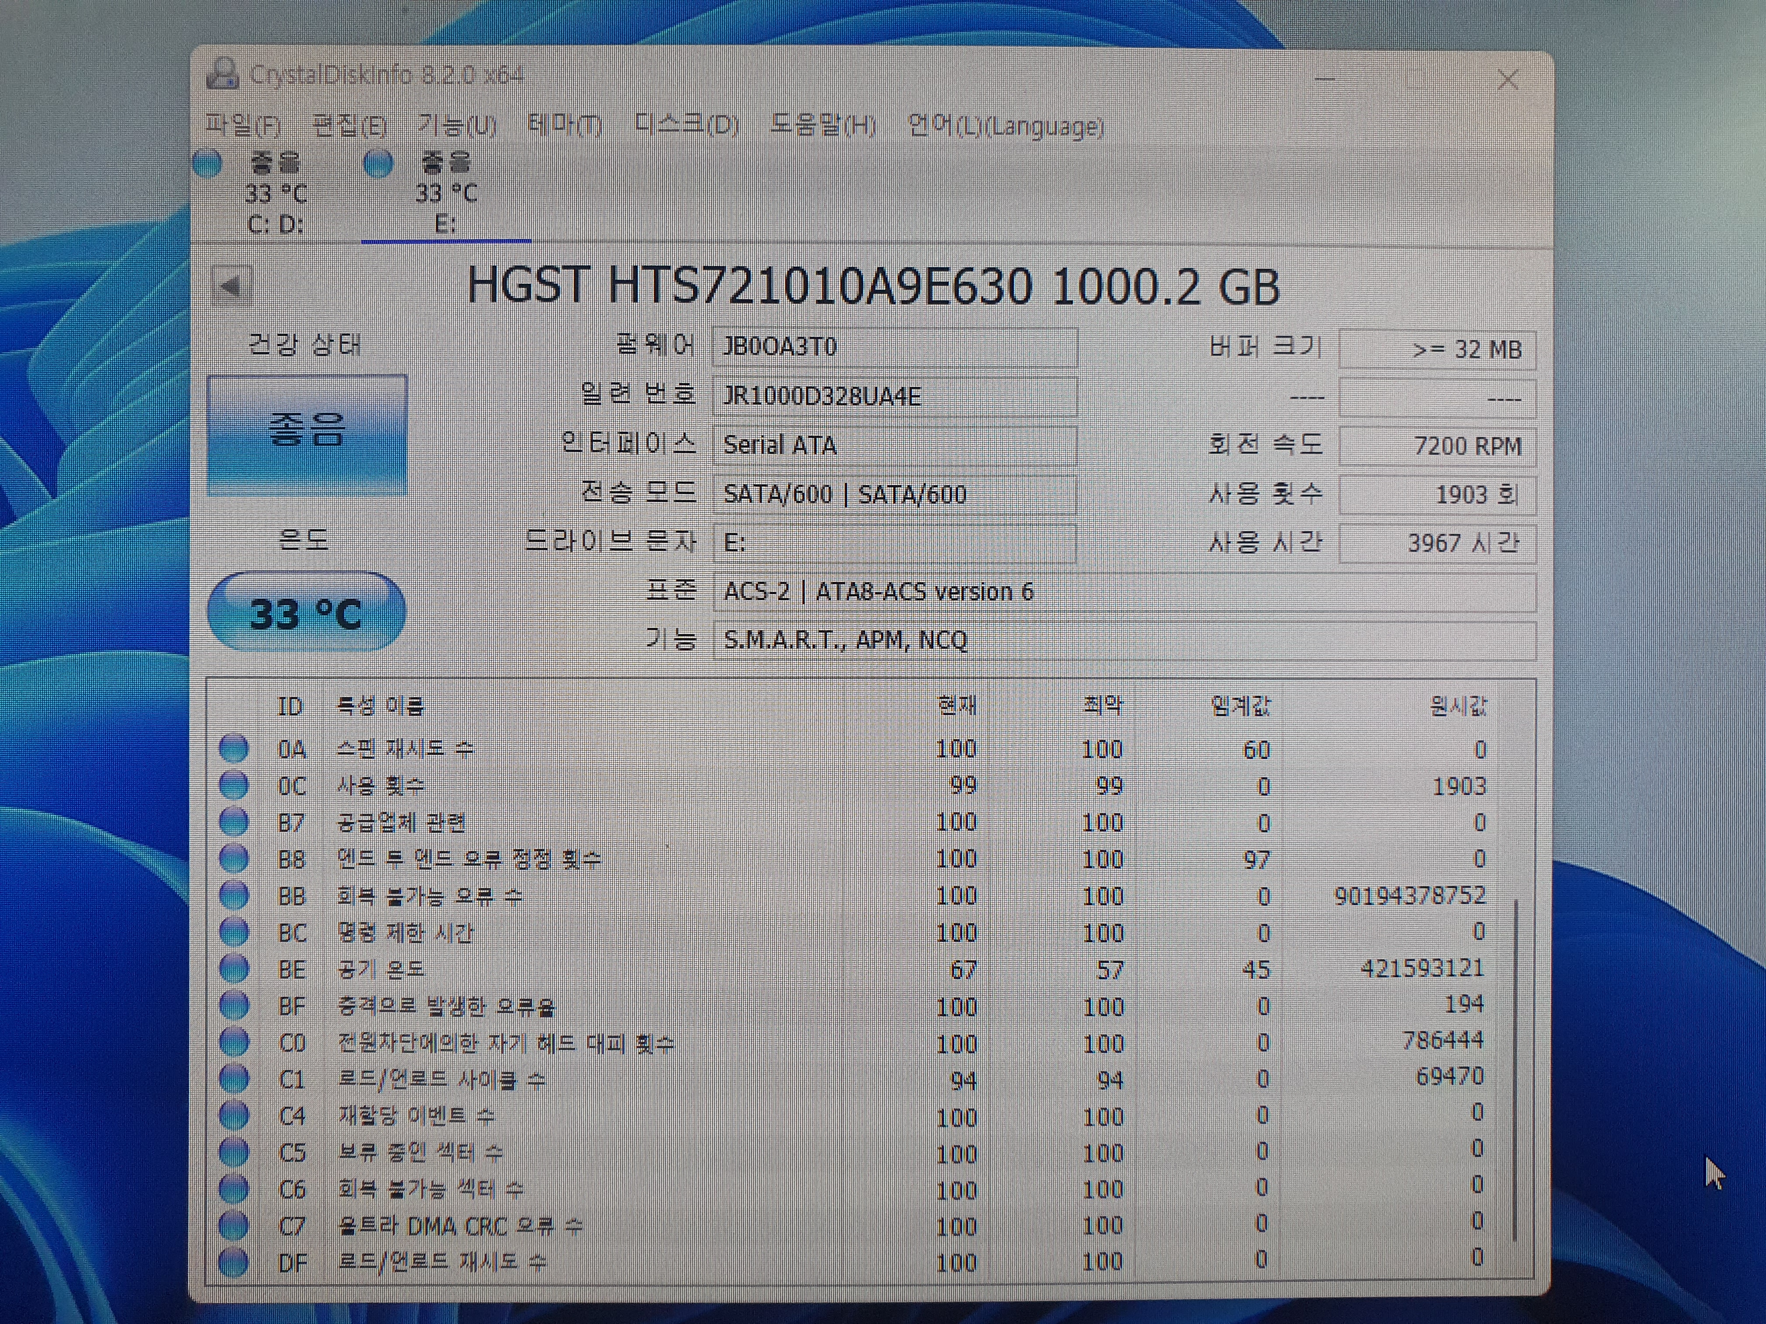Click raw value 90194378752
The image size is (1766, 1324).
1410,894
